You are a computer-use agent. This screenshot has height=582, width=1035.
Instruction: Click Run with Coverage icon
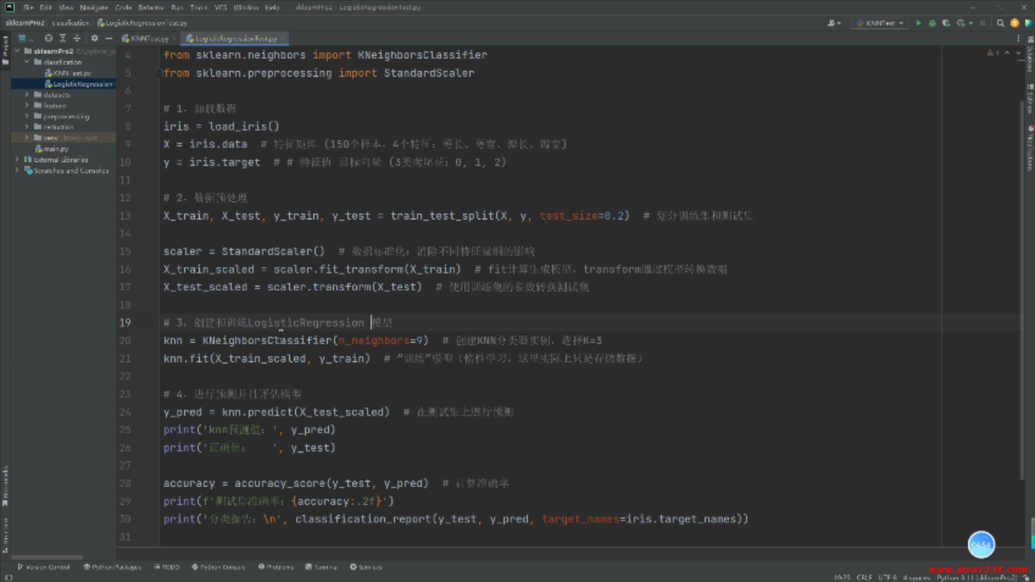click(946, 23)
